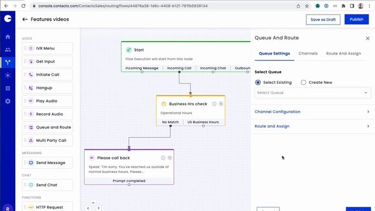Viewport: 375px width, 211px height.
Task: Open the integrations star sidebar icon
Action: point(8,76)
